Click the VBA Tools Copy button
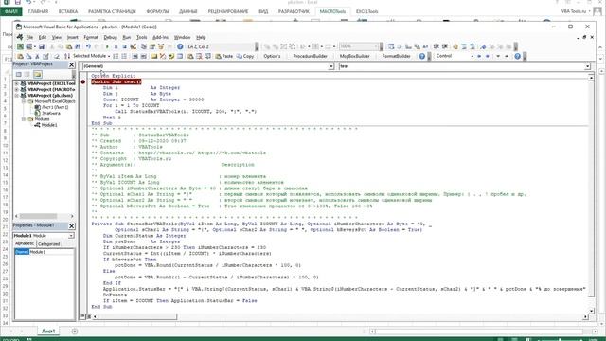The image size is (606, 341). click(245, 57)
